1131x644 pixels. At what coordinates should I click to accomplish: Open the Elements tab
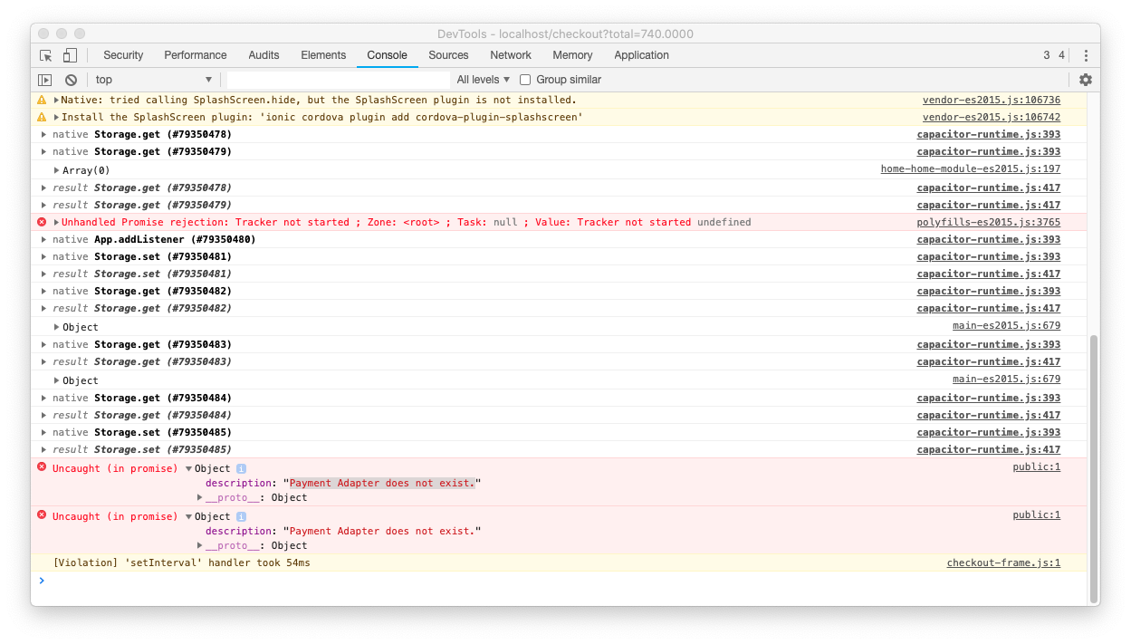323,55
